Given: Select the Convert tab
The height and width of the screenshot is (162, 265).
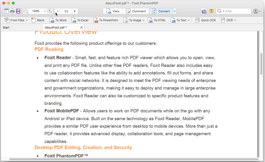Looking at the screenshot, I should 161,11.
